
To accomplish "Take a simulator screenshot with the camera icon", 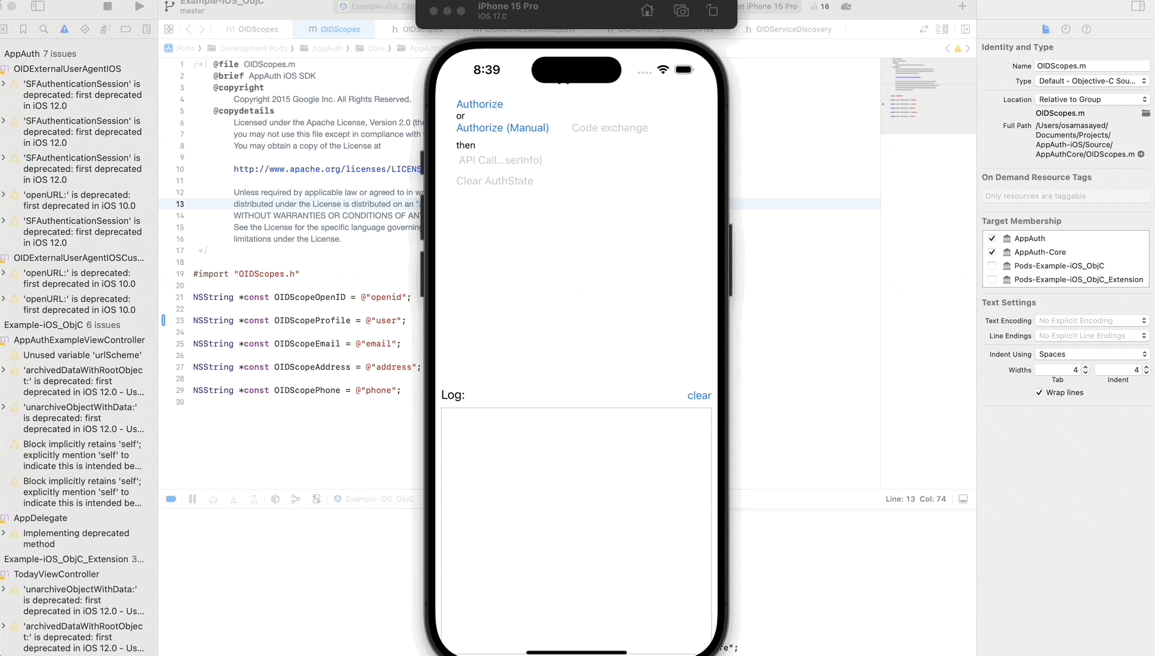I will tap(681, 10).
